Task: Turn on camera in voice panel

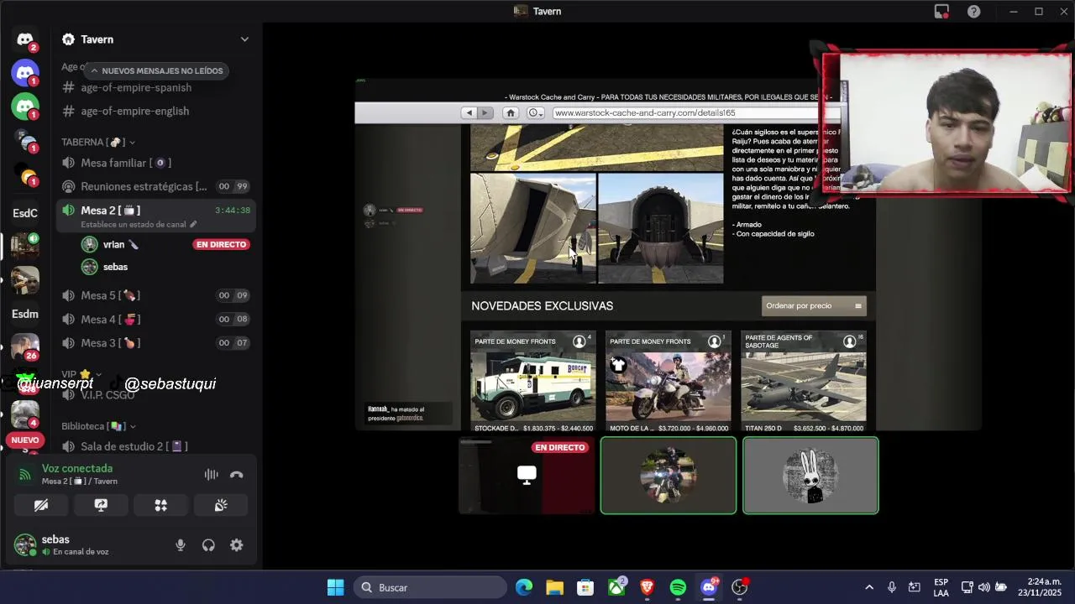Action: [x=40, y=505]
